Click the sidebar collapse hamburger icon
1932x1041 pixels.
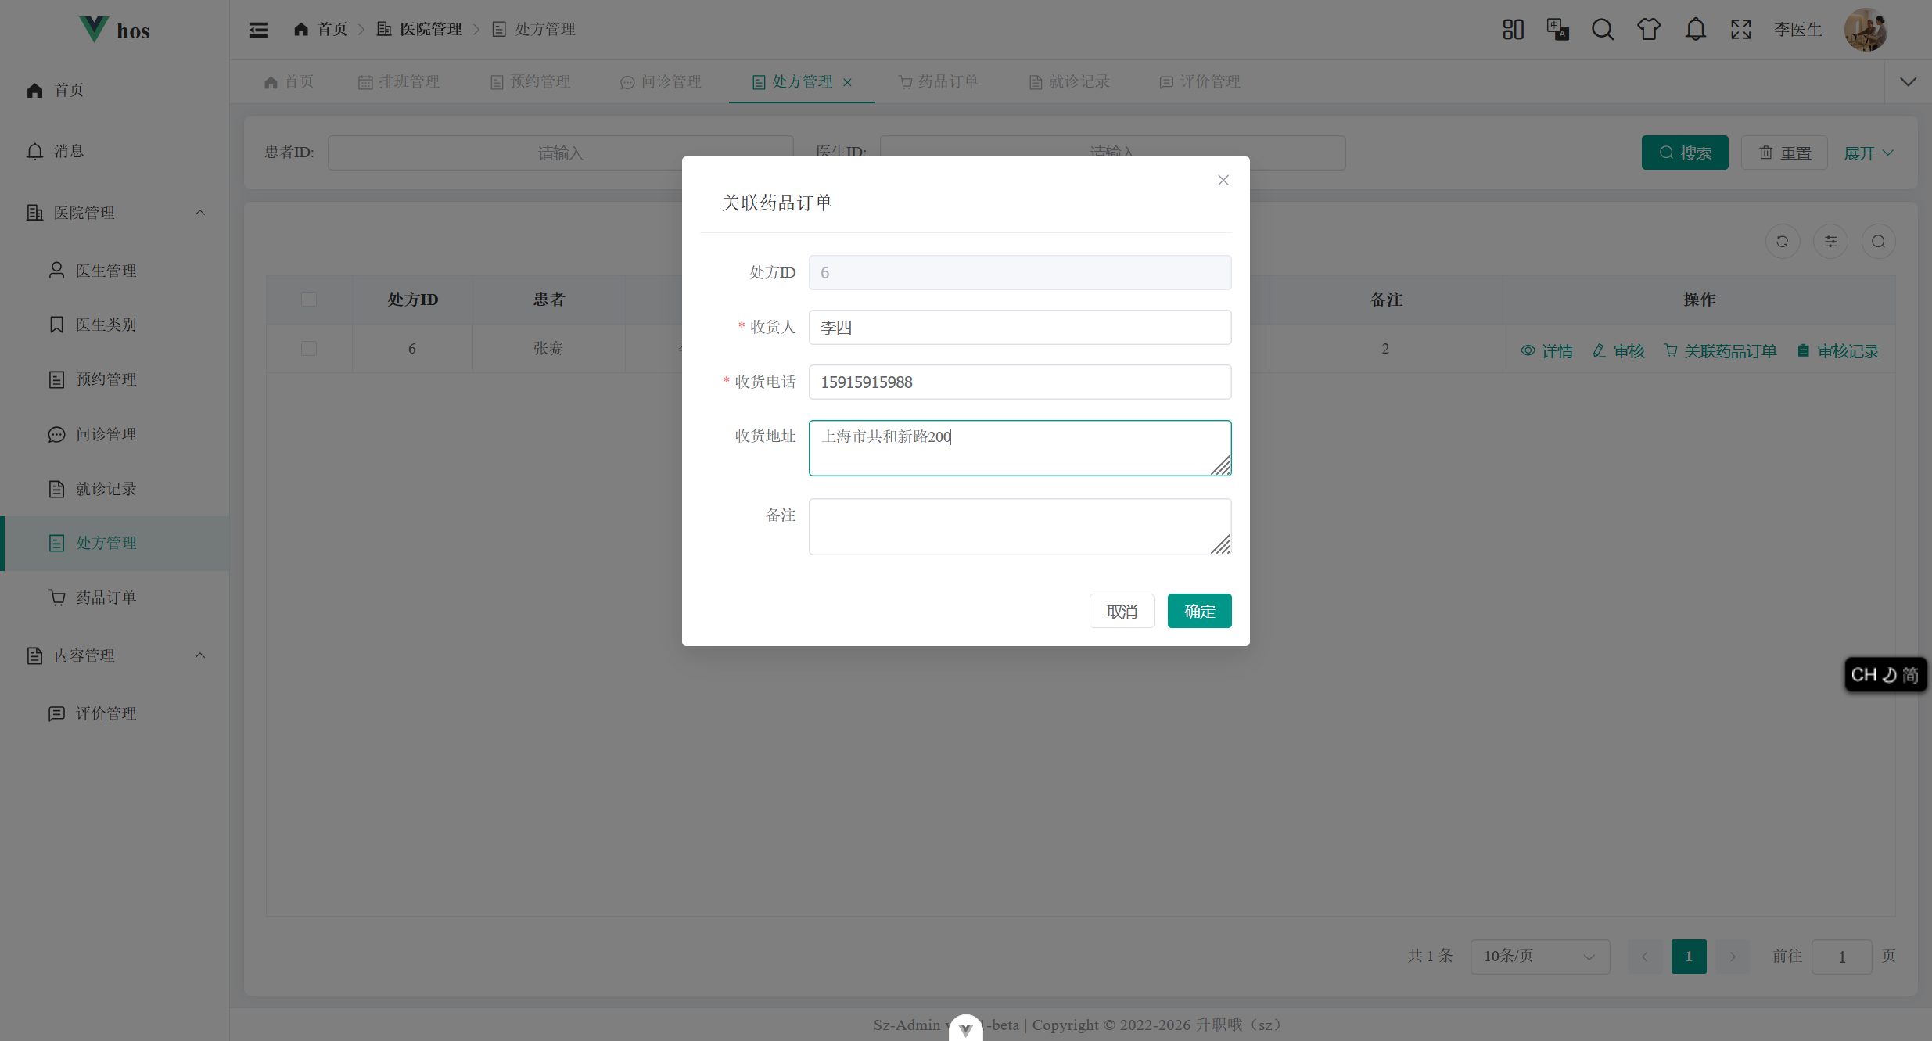point(258,30)
